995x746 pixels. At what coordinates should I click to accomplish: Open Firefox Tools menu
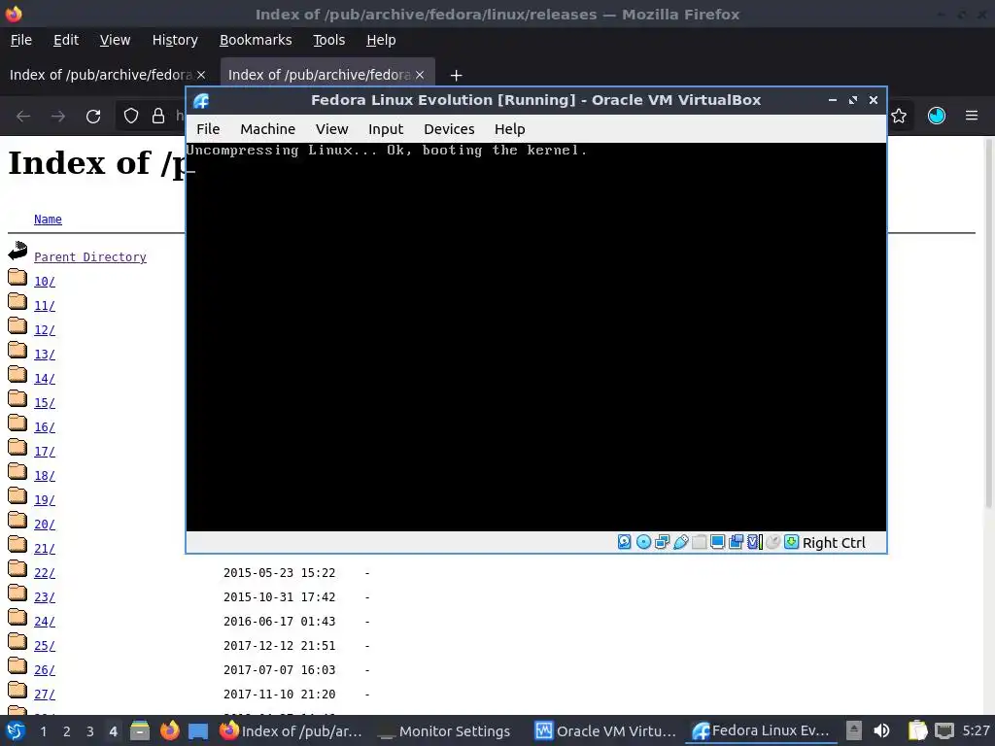coord(329,40)
